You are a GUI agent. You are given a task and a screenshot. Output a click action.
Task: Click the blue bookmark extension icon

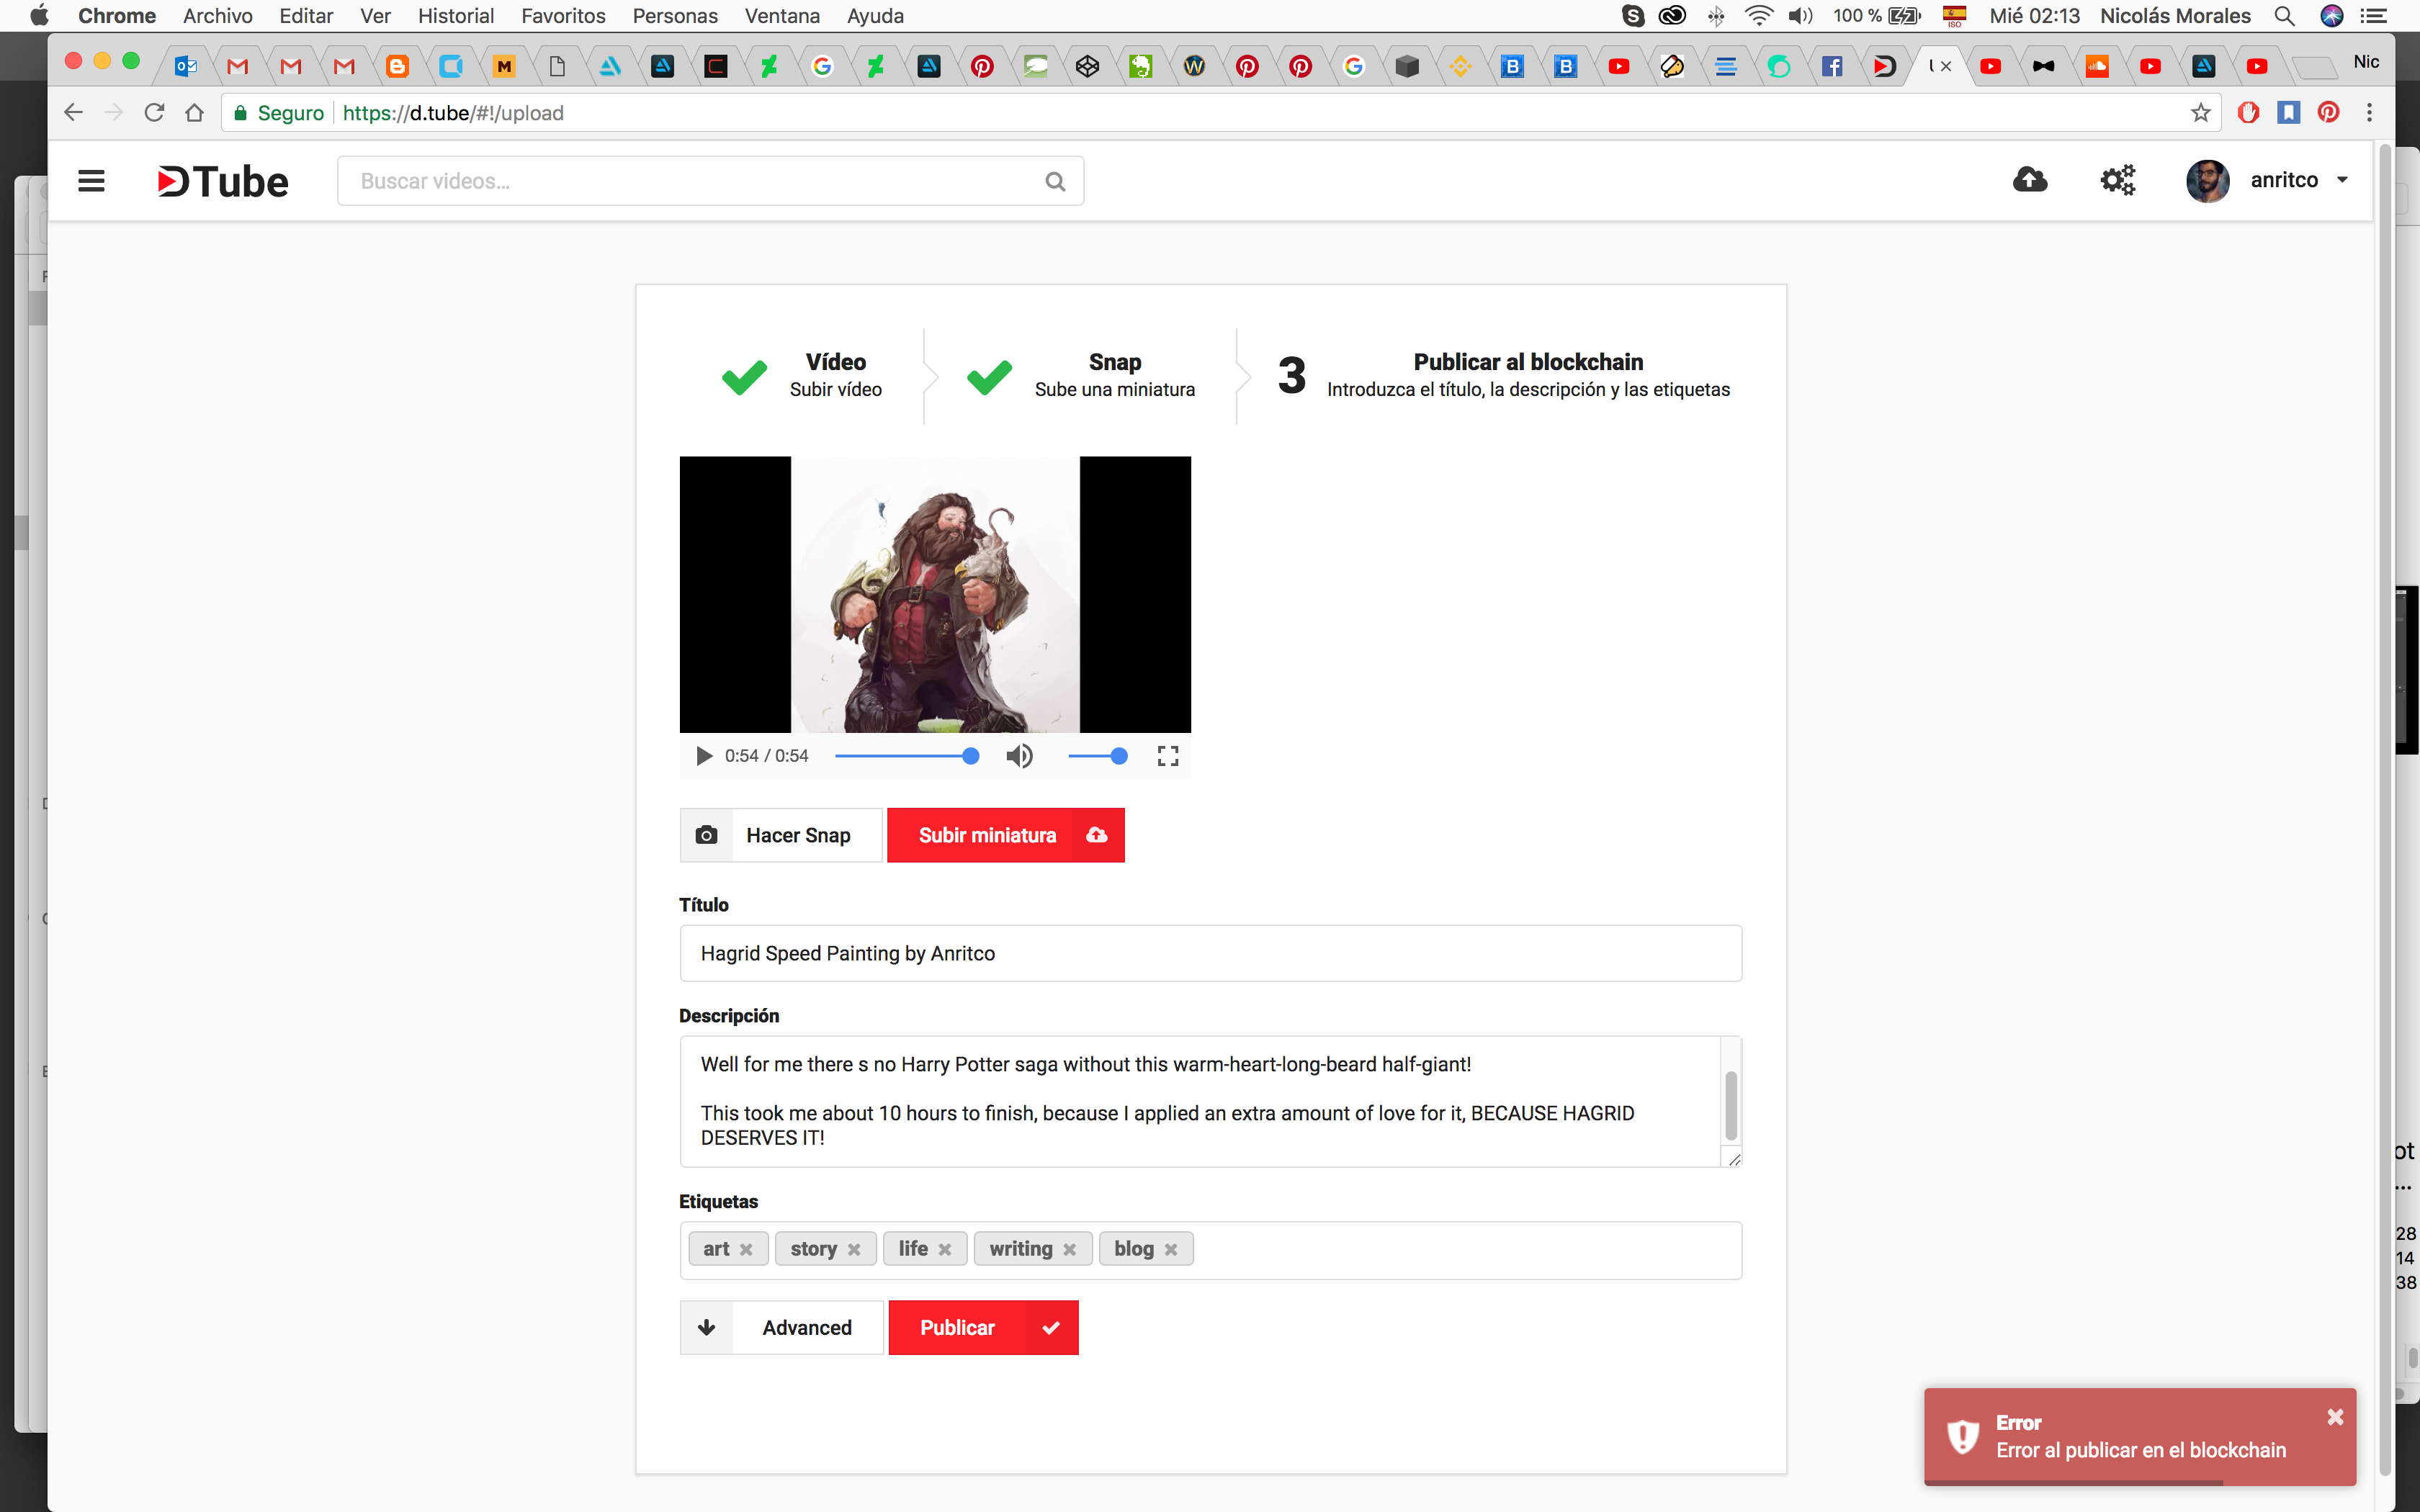click(x=2289, y=112)
